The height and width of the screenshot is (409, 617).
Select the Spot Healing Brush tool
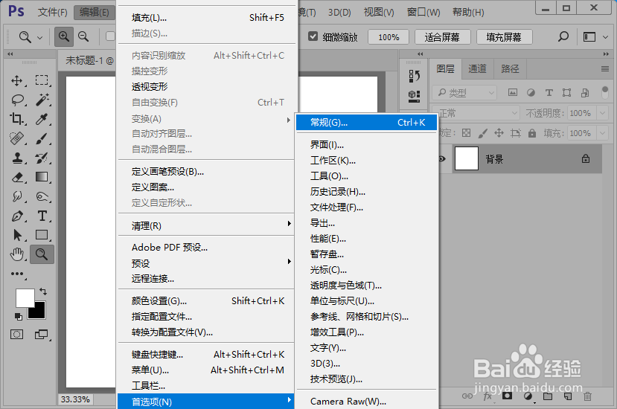tap(16, 138)
